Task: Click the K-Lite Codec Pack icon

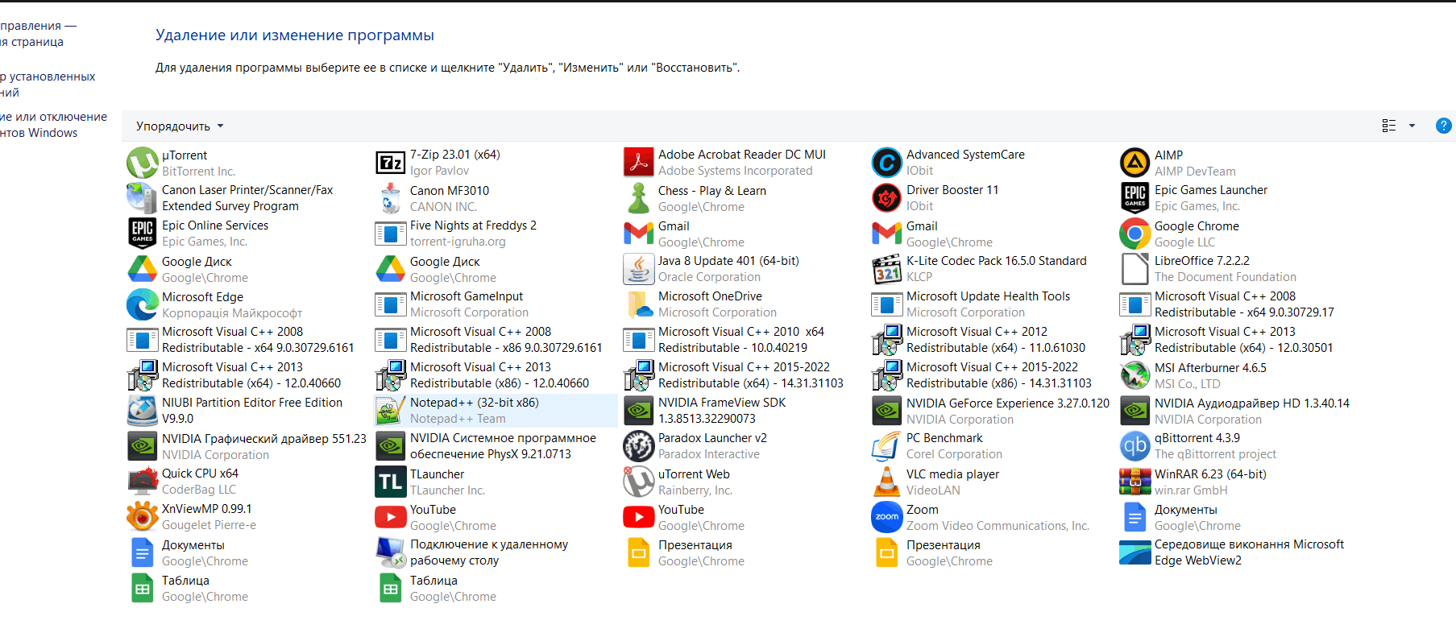Action: (887, 269)
